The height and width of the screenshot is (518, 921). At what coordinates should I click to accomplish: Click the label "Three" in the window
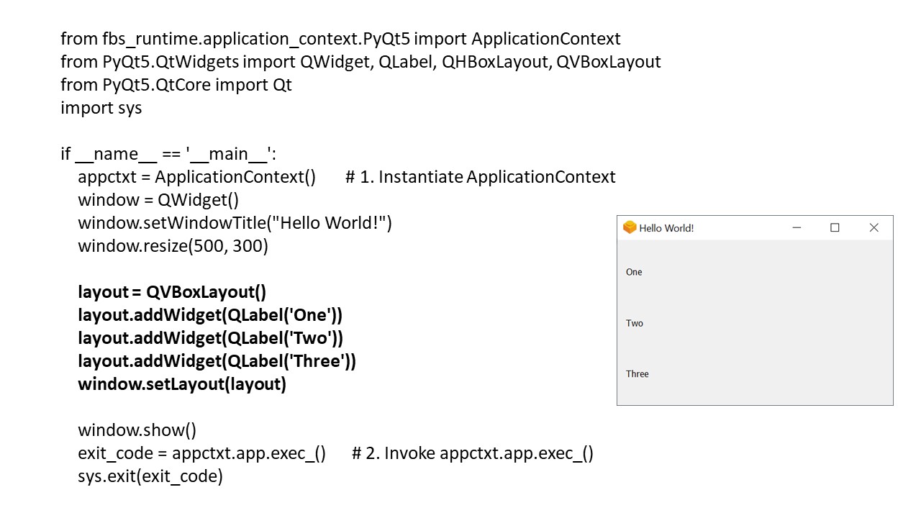click(638, 374)
